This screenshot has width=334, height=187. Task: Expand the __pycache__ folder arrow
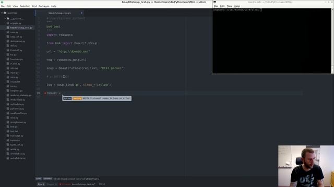(x=5, y=19)
